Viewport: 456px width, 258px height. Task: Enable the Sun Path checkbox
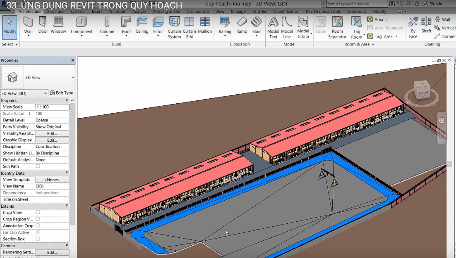tap(38, 166)
